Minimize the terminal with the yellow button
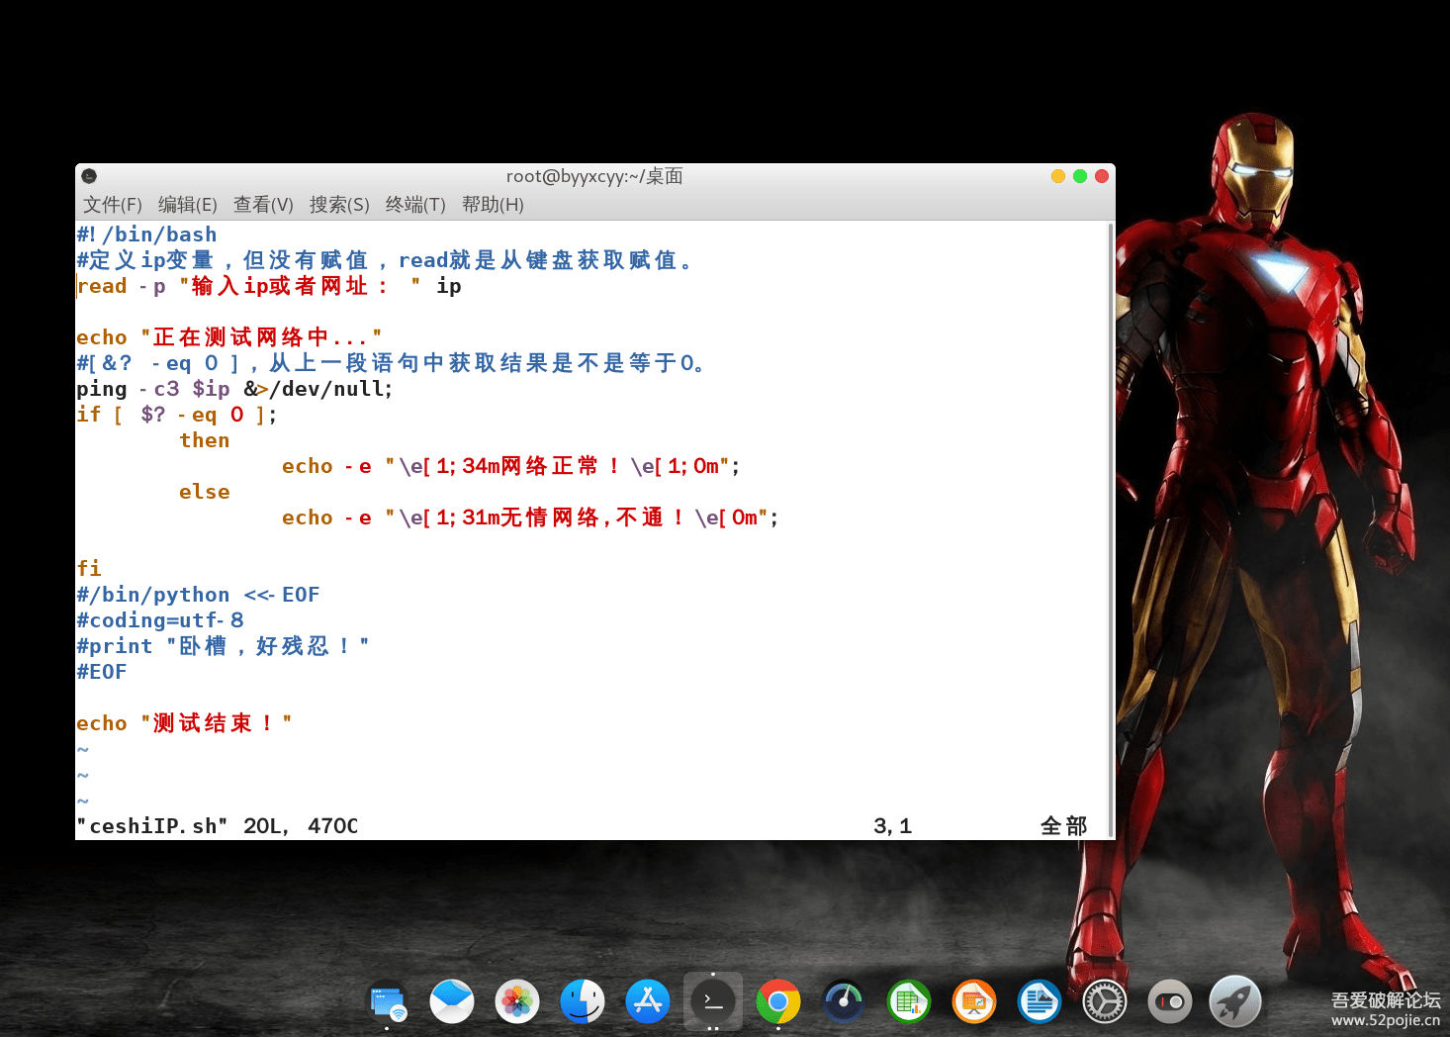The width and height of the screenshot is (1450, 1037). click(1058, 176)
